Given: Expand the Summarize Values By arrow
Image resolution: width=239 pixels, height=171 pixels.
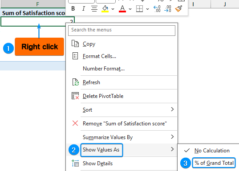Looking at the screenshot, I should (x=172, y=137).
